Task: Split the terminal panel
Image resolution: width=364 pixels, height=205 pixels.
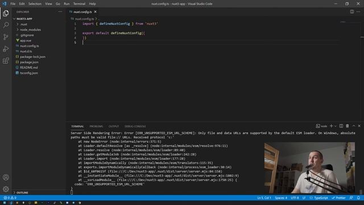Action: (x=341, y=126)
